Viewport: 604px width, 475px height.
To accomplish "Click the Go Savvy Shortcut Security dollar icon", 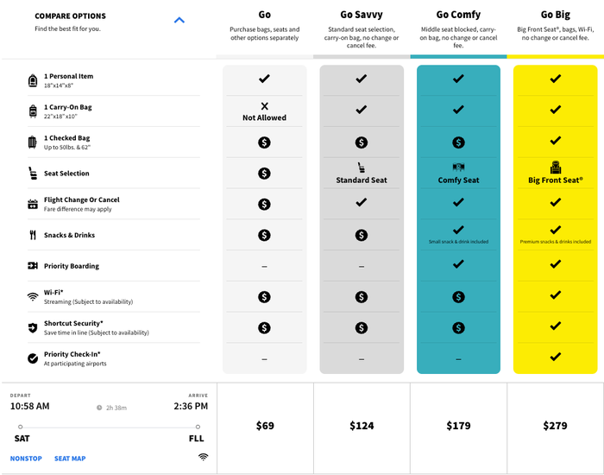I will click(362, 327).
